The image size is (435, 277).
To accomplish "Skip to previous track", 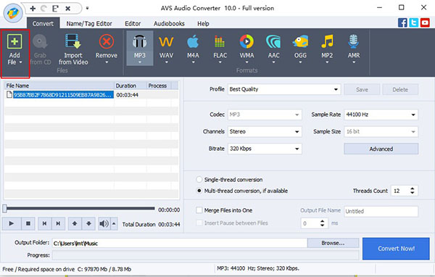I will pyautogui.click(x=44, y=223).
